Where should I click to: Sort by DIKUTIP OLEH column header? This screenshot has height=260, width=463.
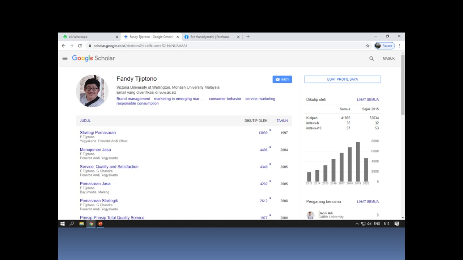point(256,121)
